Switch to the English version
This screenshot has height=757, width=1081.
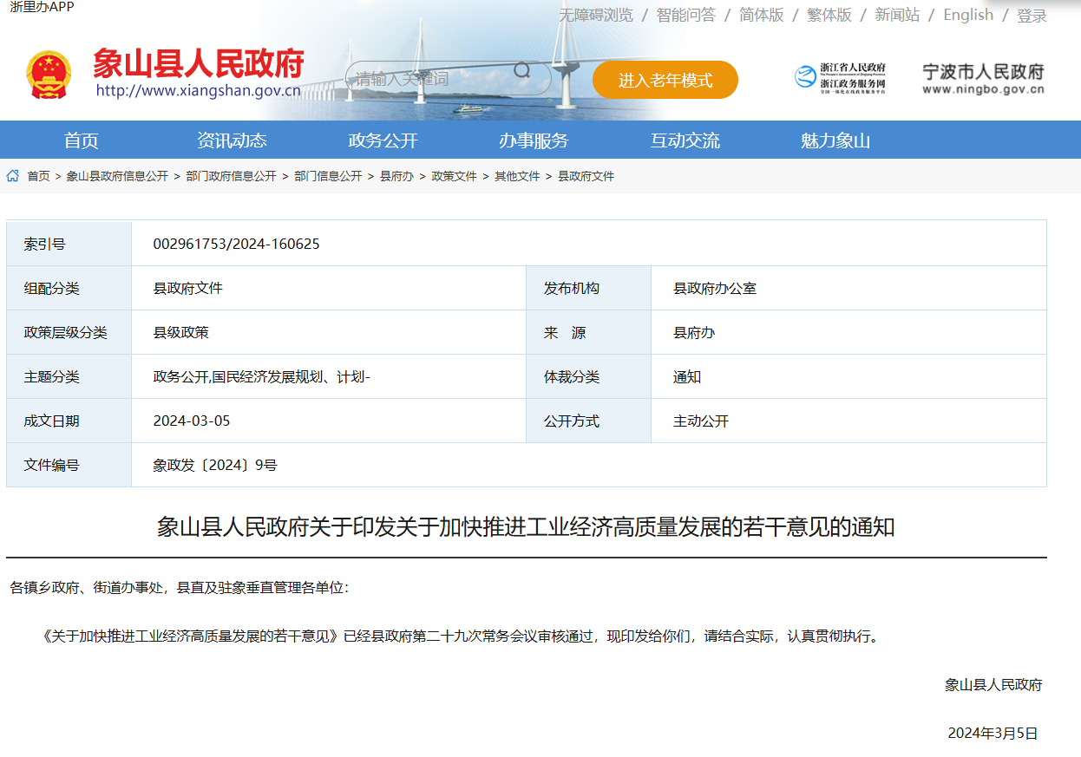tap(967, 15)
